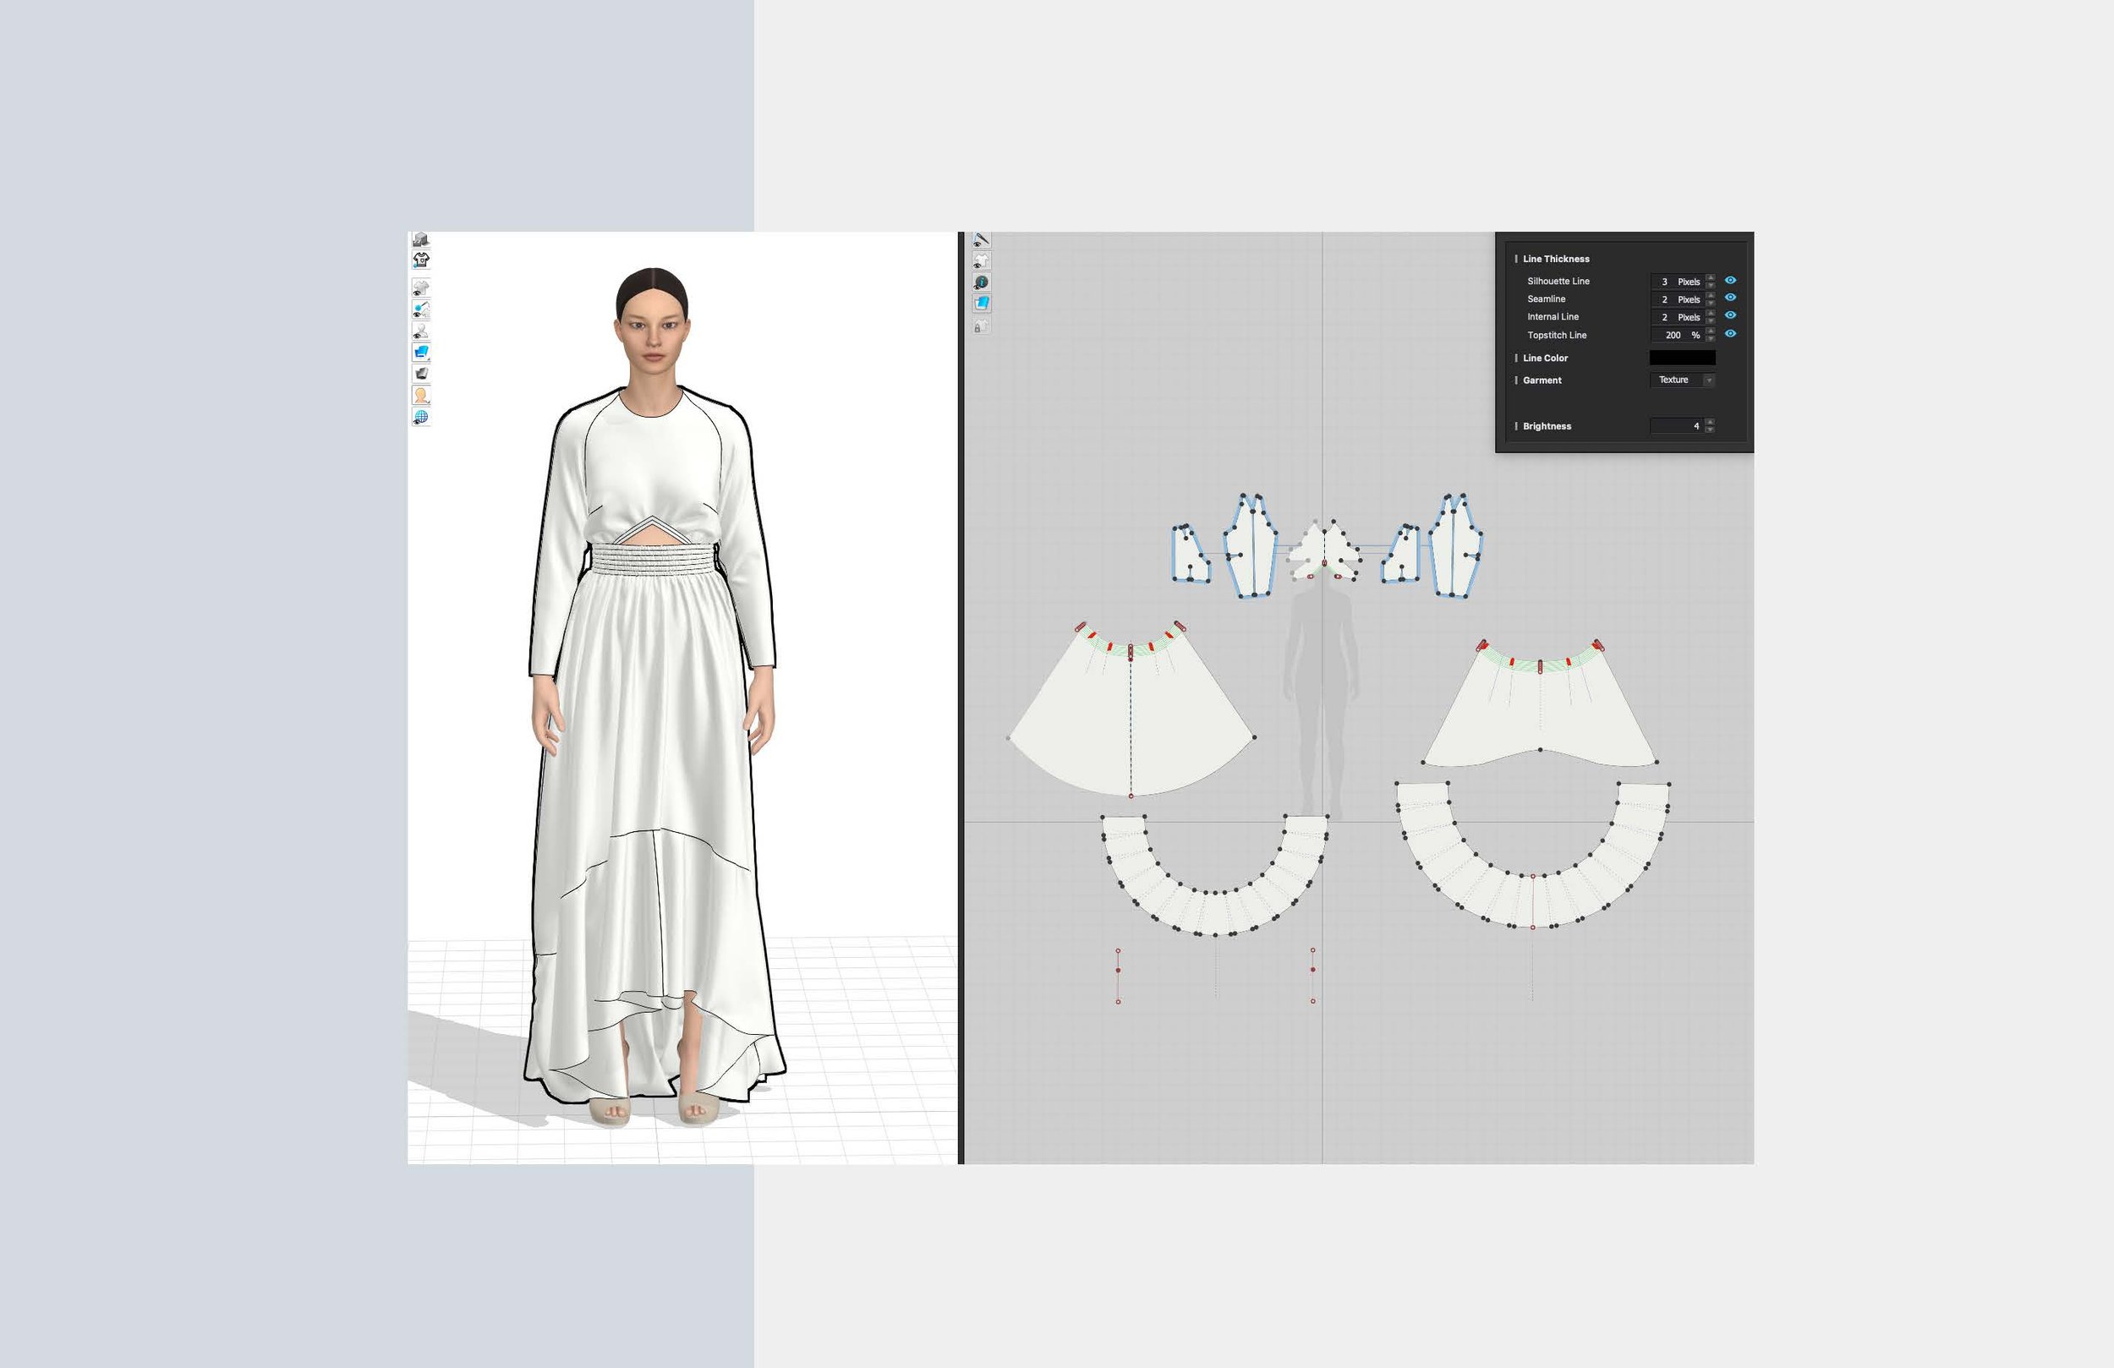The image size is (2114, 1368).
Task: Increase Silhouette Line thickness with up arrow
Action: pyautogui.click(x=1711, y=278)
